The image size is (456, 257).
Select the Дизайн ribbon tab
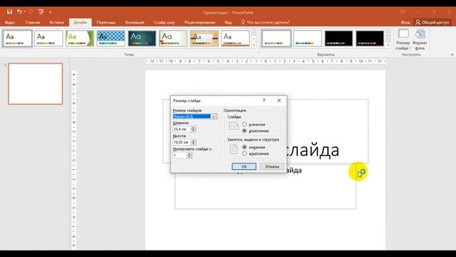coord(81,22)
